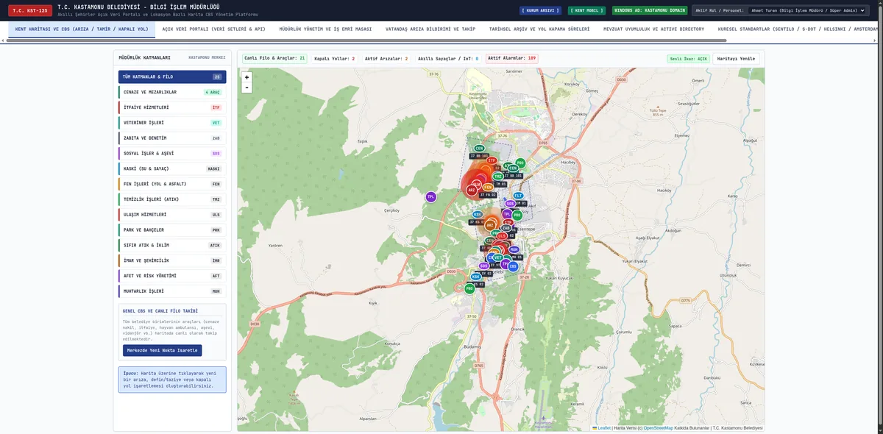Click the top green CEN map marker
This screenshot has width=883, height=434.
point(479,149)
